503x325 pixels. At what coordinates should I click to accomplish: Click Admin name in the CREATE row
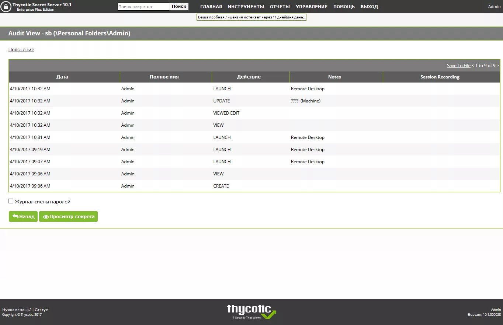tap(128, 186)
